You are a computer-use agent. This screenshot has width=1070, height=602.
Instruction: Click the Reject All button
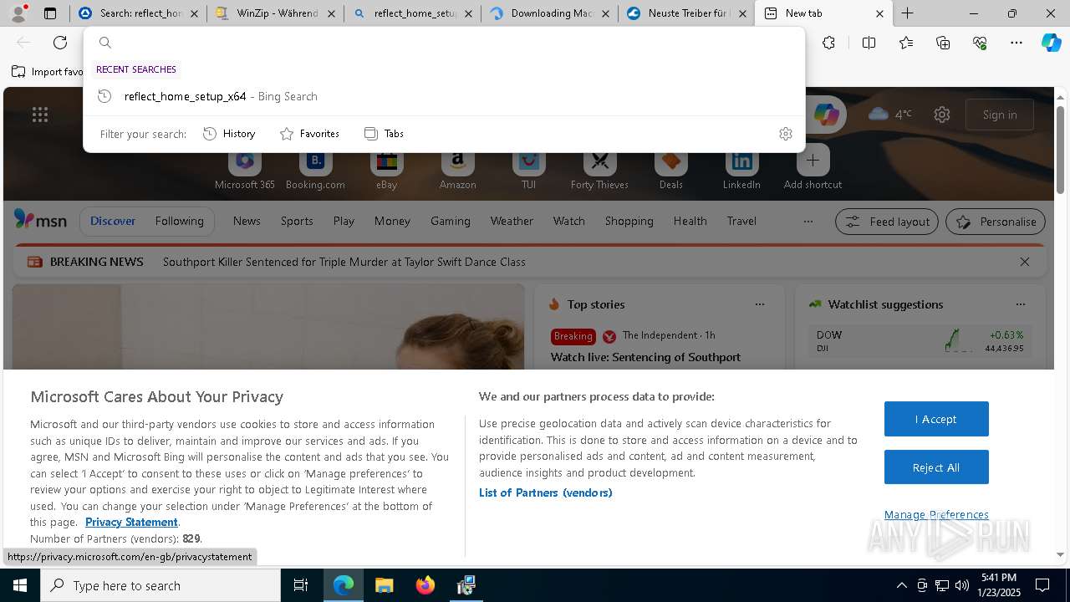click(x=936, y=467)
